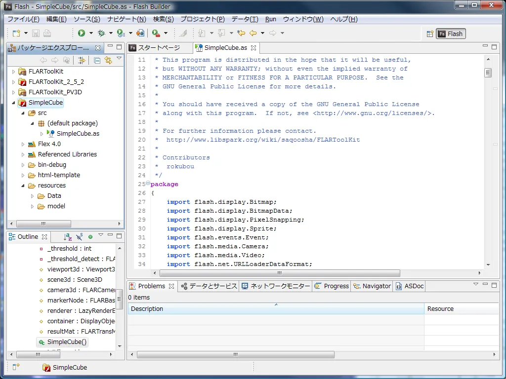This screenshot has height=379, width=506.
Task: Switch to the ネットワークモニター tab
Action: tap(276, 286)
